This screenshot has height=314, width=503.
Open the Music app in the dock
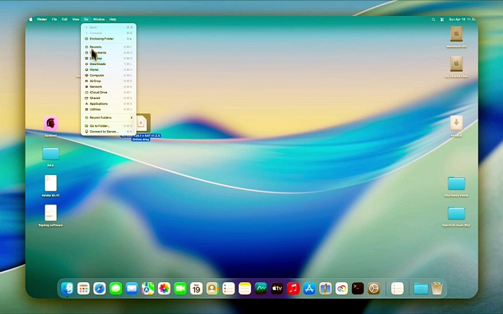point(293,288)
